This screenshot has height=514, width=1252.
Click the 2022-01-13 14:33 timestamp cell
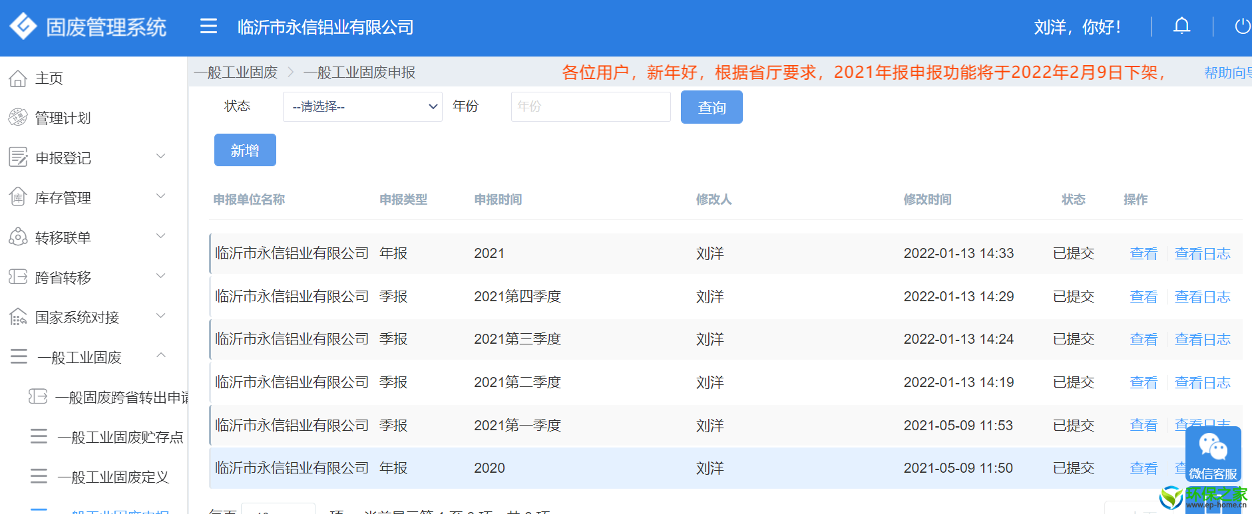[958, 253]
